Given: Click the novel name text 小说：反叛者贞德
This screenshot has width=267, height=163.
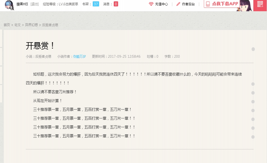Looking at the screenshot, I should point(38,56).
